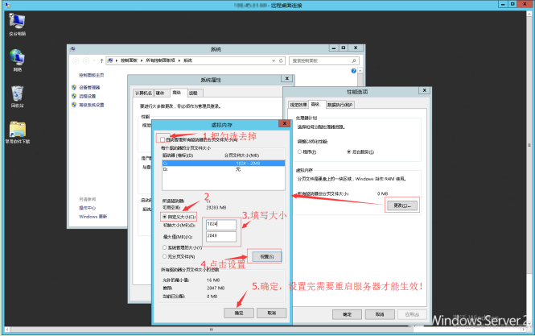Switch to 远程 tab in 系统属性
The height and width of the screenshot is (336, 535).
click(x=192, y=93)
